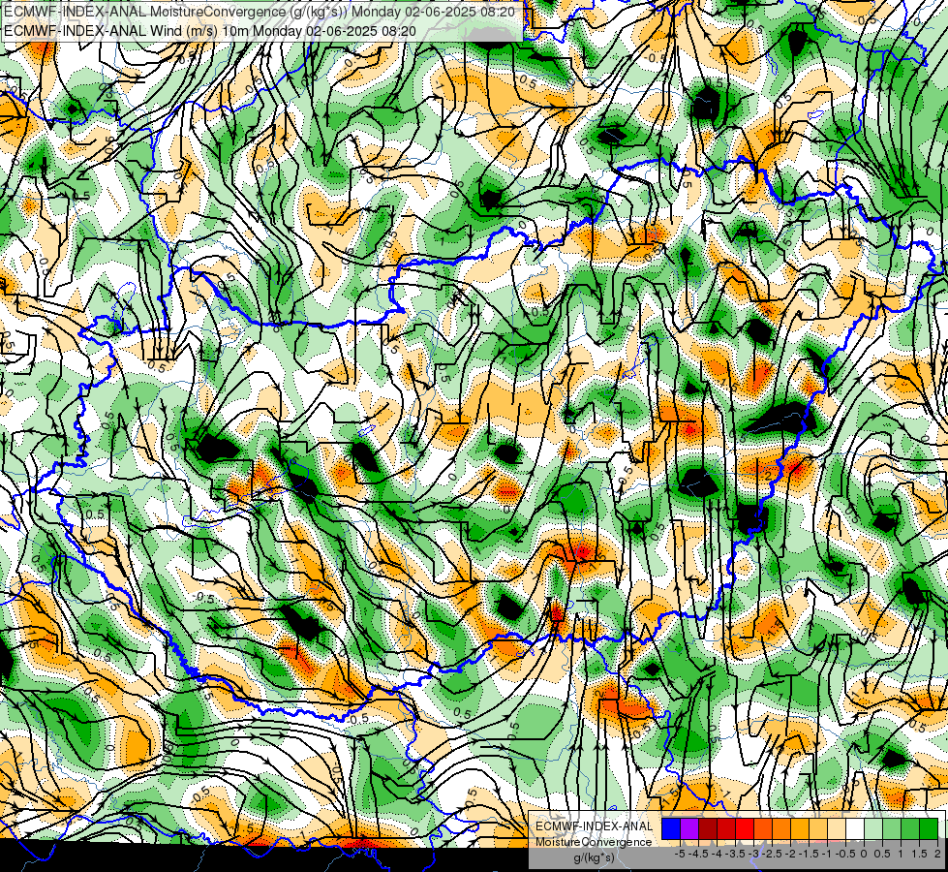The image size is (948, 872).
Task: Click legend label ECMWF-INDEX-ANAL
Action: click(595, 826)
